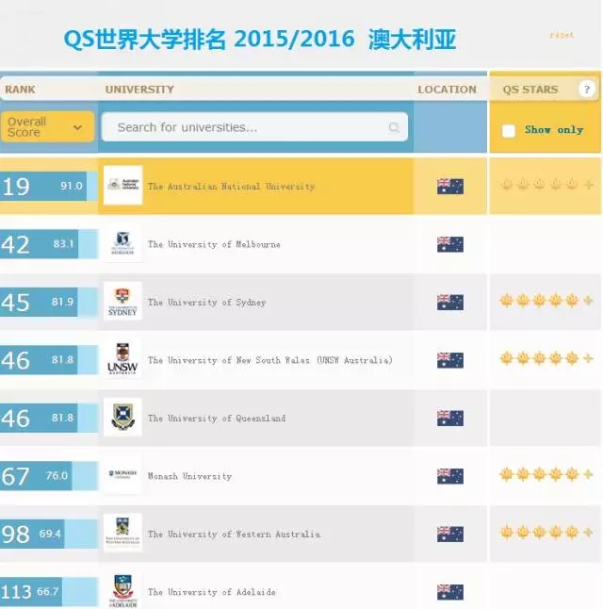Click the QS STARS column header
The height and width of the screenshot is (609, 603).
point(530,90)
